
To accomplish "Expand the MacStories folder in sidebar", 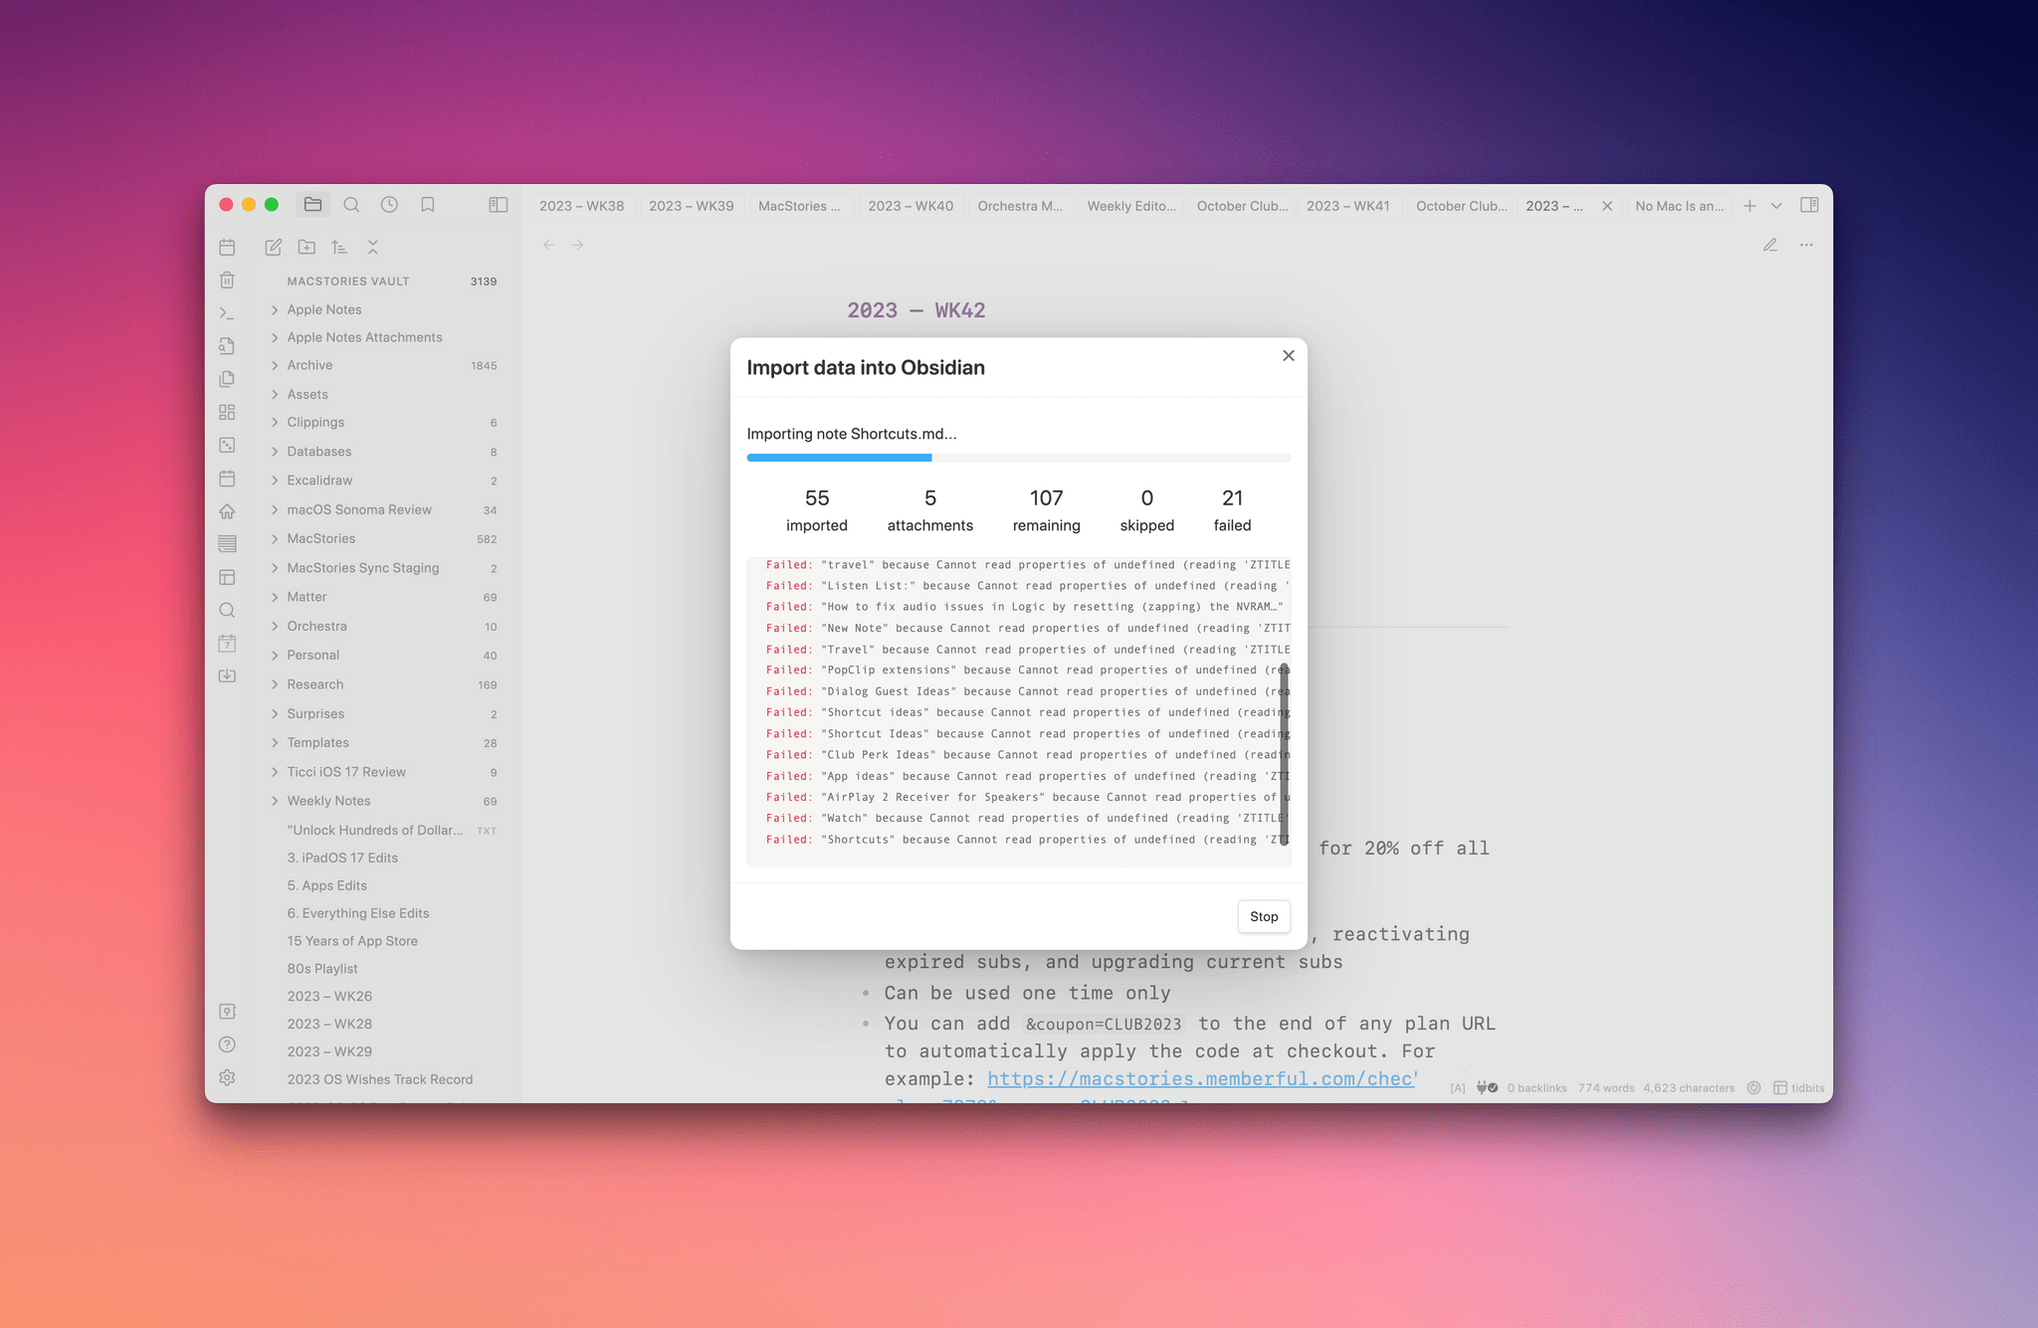I will (x=277, y=538).
